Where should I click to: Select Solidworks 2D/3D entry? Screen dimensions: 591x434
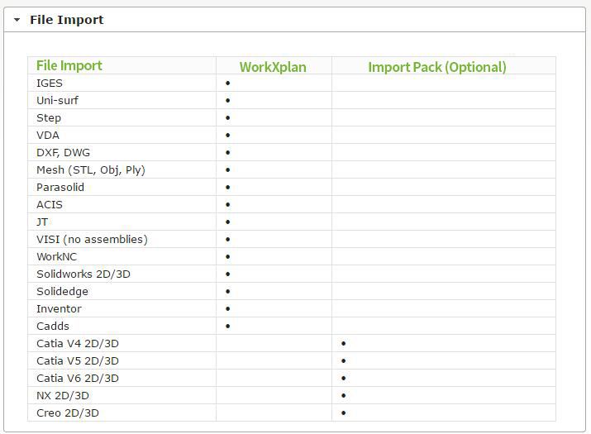83,274
